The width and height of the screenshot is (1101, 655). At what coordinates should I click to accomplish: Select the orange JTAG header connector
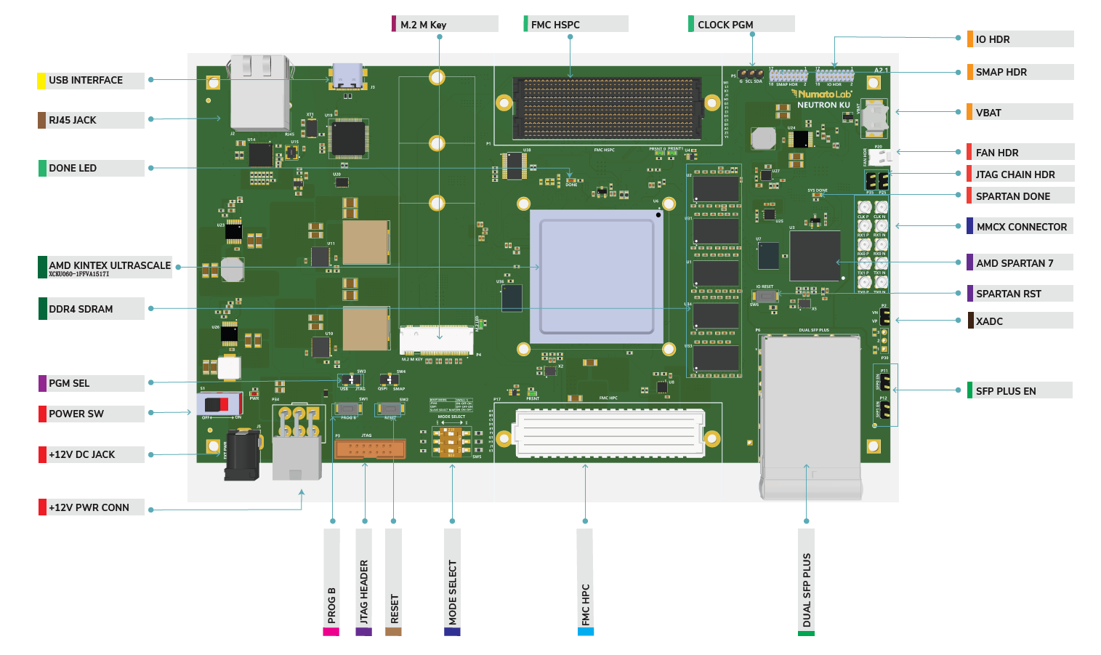point(370,448)
